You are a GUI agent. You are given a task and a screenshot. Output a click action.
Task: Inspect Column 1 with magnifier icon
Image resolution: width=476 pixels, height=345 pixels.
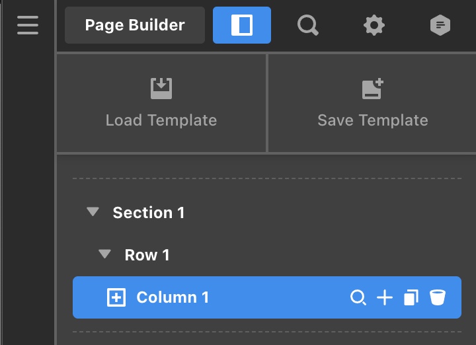(358, 297)
